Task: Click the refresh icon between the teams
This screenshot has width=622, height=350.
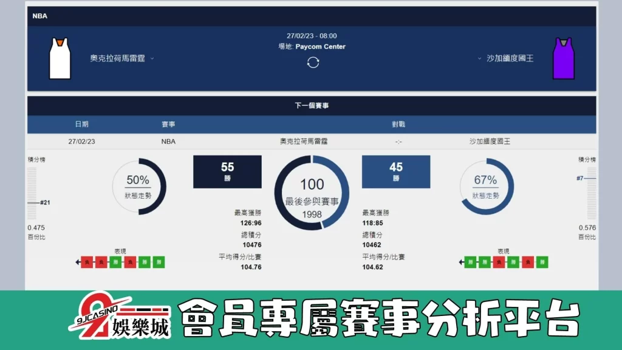Action: coord(313,61)
